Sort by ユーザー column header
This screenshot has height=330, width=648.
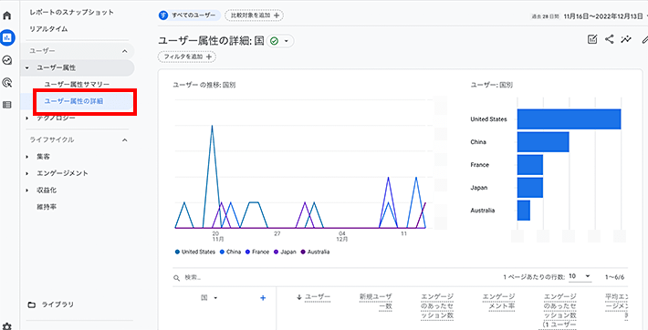[318, 297]
